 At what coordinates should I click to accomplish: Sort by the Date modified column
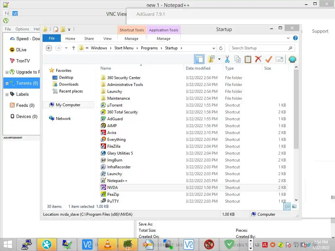coord(198,68)
